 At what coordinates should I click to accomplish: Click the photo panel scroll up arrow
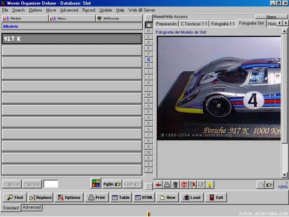[284, 31]
